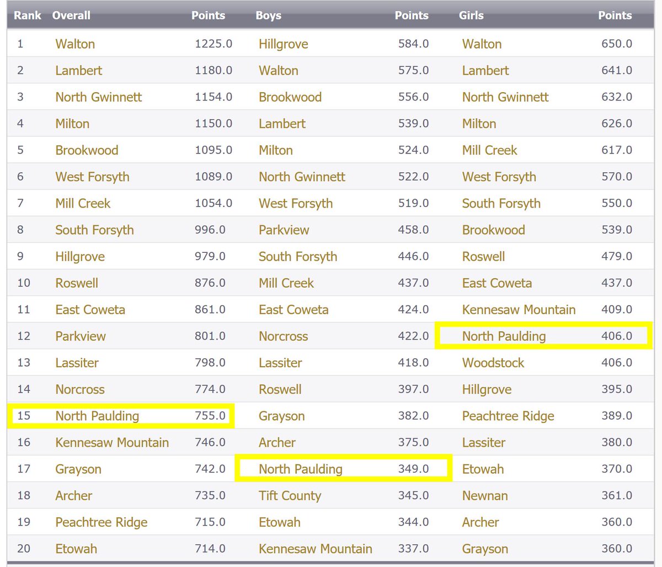Open East Coweta in Overall column
Image resolution: width=662 pixels, height=567 pixels.
coord(90,310)
